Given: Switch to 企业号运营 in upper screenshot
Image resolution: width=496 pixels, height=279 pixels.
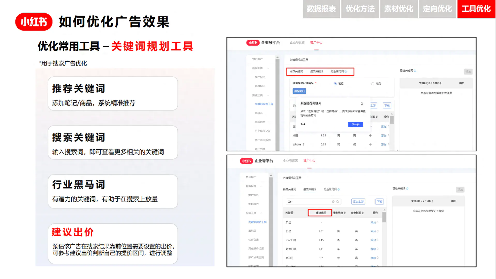Looking at the screenshot, I should [x=297, y=43].
